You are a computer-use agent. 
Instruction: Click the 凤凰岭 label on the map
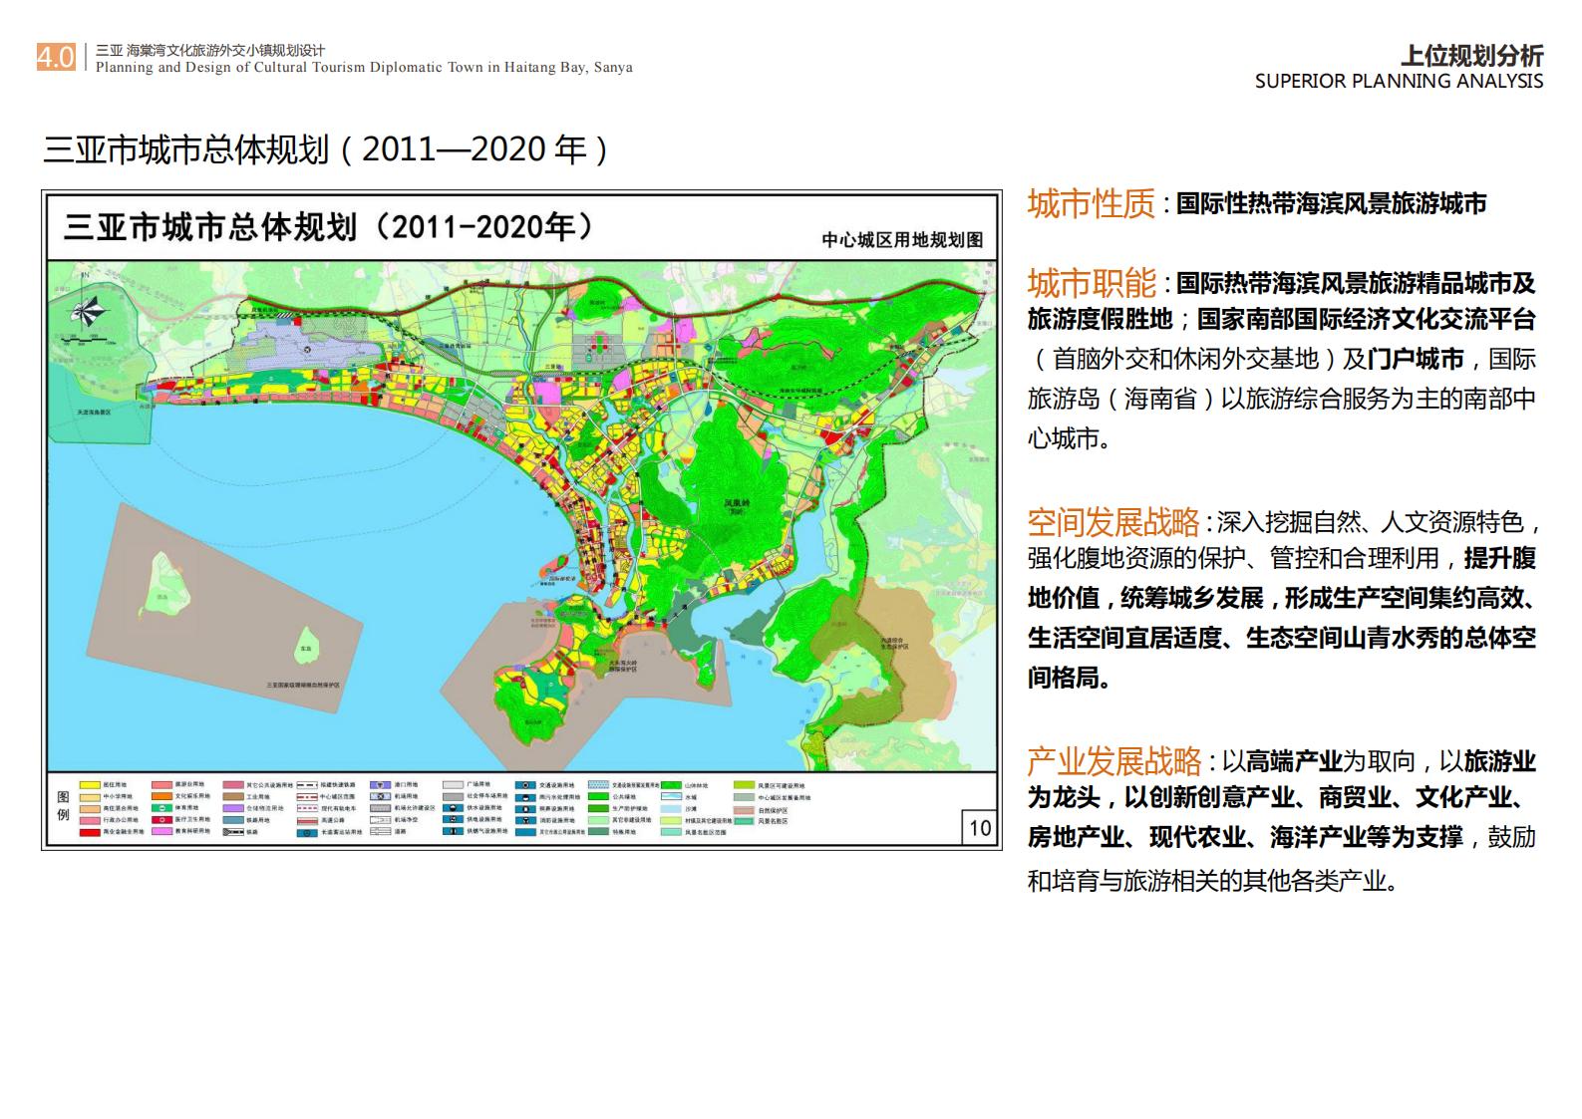(x=736, y=504)
